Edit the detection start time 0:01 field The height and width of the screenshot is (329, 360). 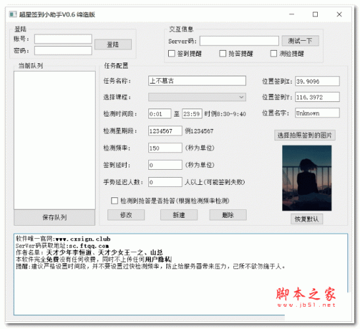tap(160, 114)
